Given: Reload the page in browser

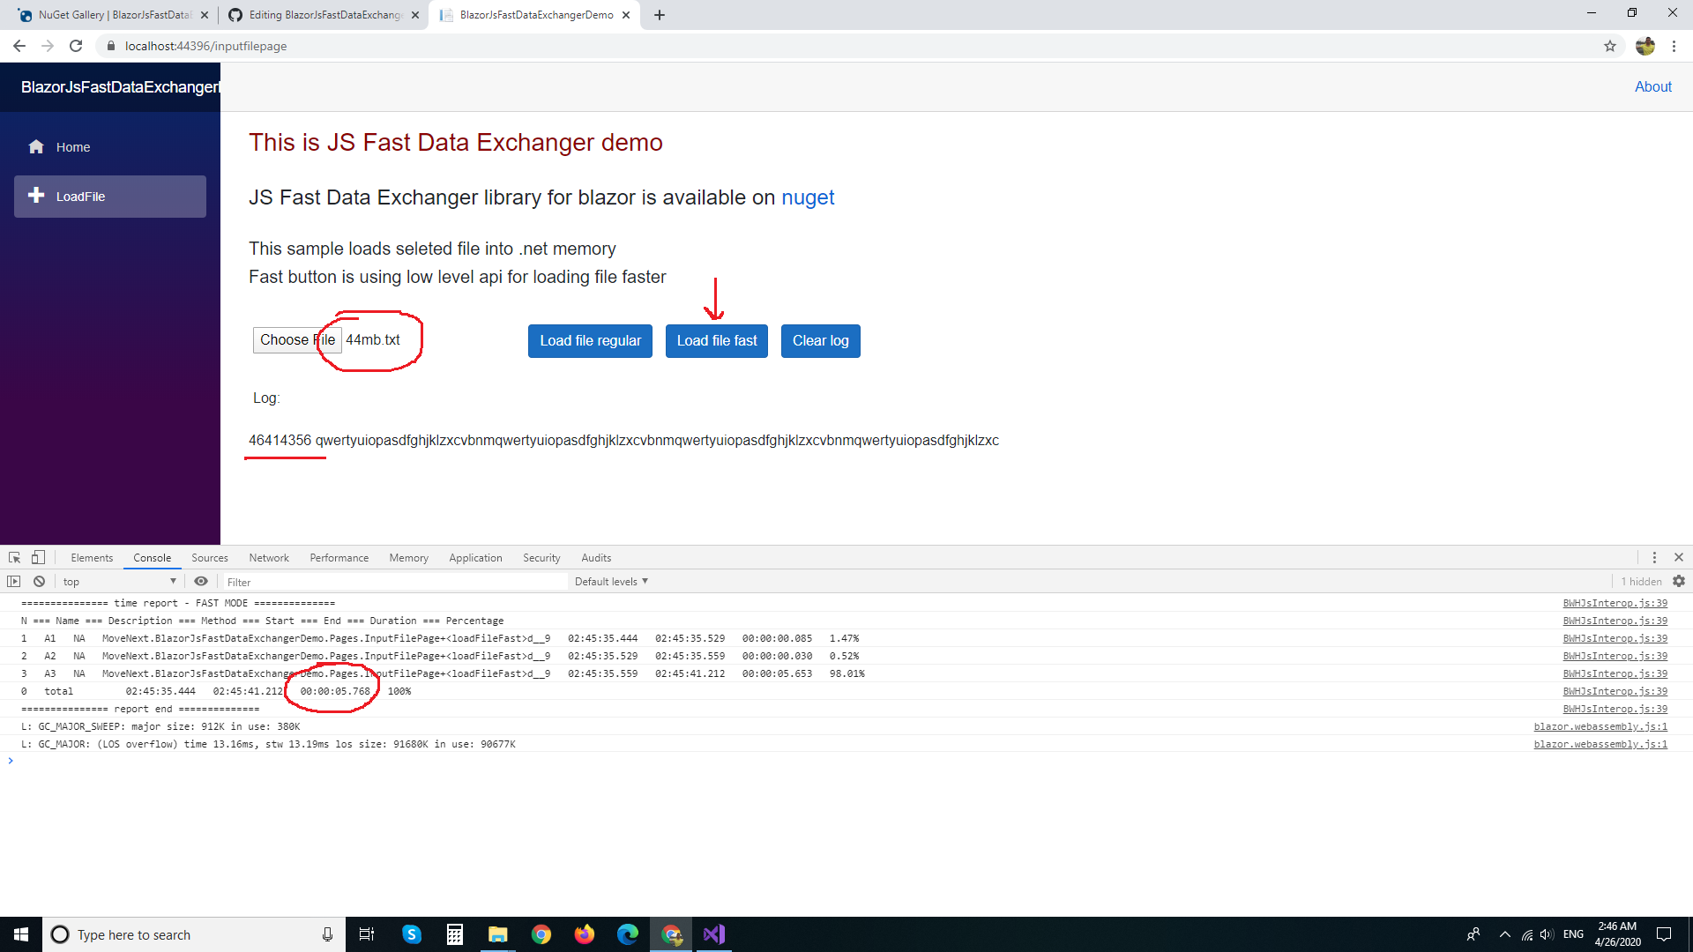Looking at the screenshot, I should click(76, 46).
